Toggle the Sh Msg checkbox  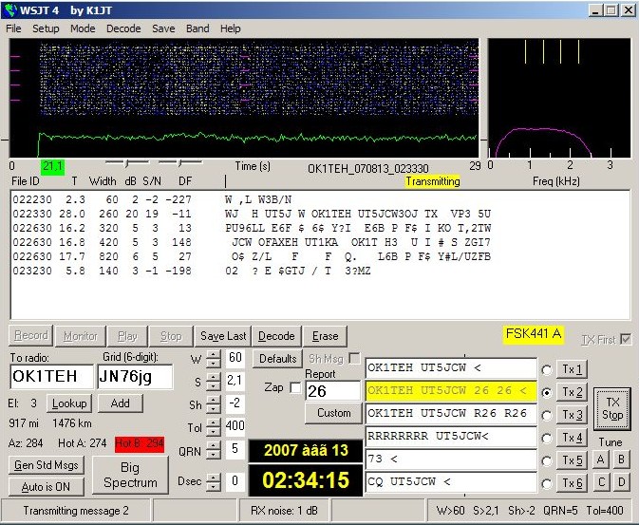pyautogui.click(x=354, y=358)
